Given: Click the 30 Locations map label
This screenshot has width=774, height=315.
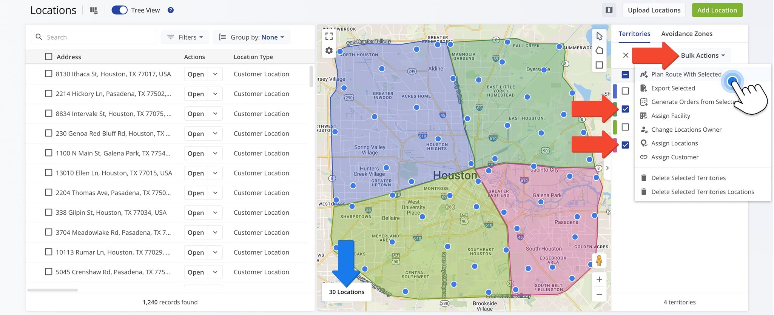Looking at the screenshot, I should pyautogui.click(x=347, y=292).
